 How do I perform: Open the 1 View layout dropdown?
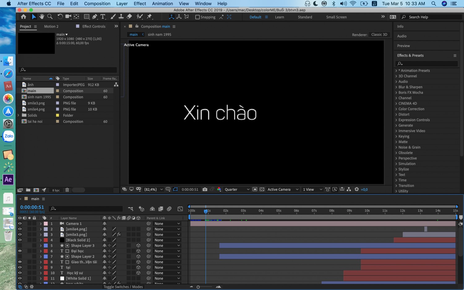(x=312, y=190)
